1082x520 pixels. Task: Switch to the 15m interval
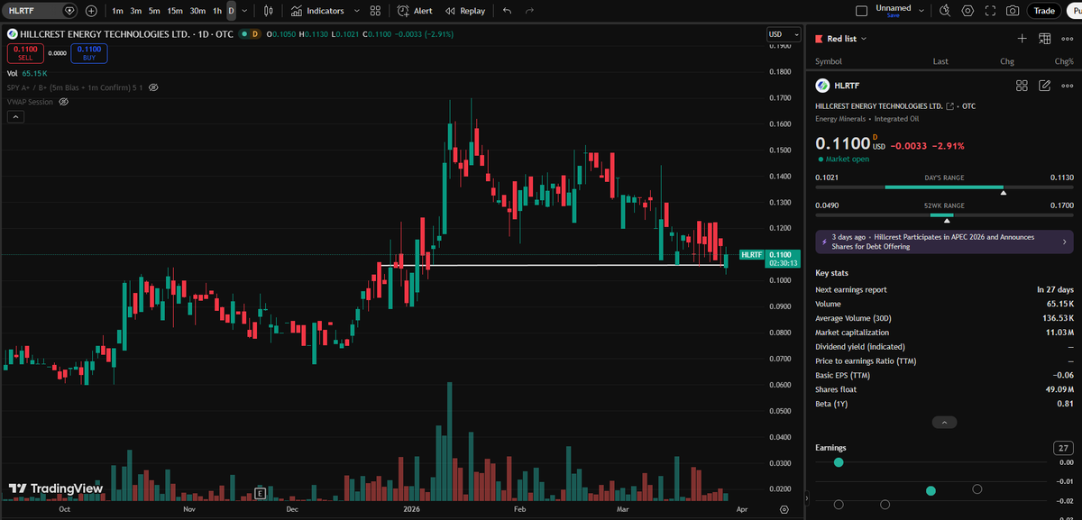(175, 11)
